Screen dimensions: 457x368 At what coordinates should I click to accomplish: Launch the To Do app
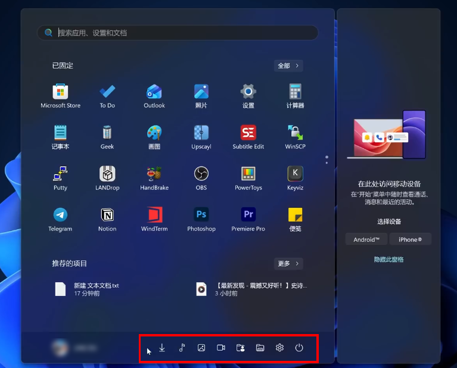click(x=107, y=96)
